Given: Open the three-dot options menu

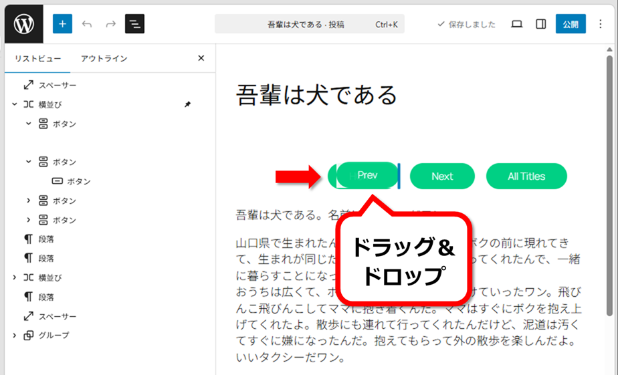Looking at the screenshot, I should (601, 24).
